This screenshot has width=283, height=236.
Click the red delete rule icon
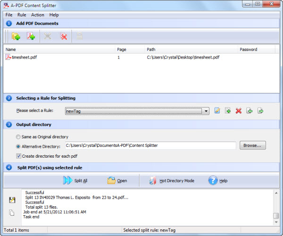click(x=239, y=111)
